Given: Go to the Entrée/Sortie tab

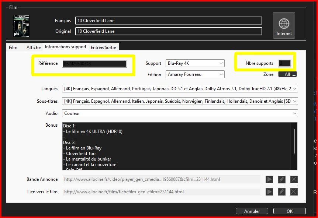Looking at the screenshot, I should click(x=103, y=48).
